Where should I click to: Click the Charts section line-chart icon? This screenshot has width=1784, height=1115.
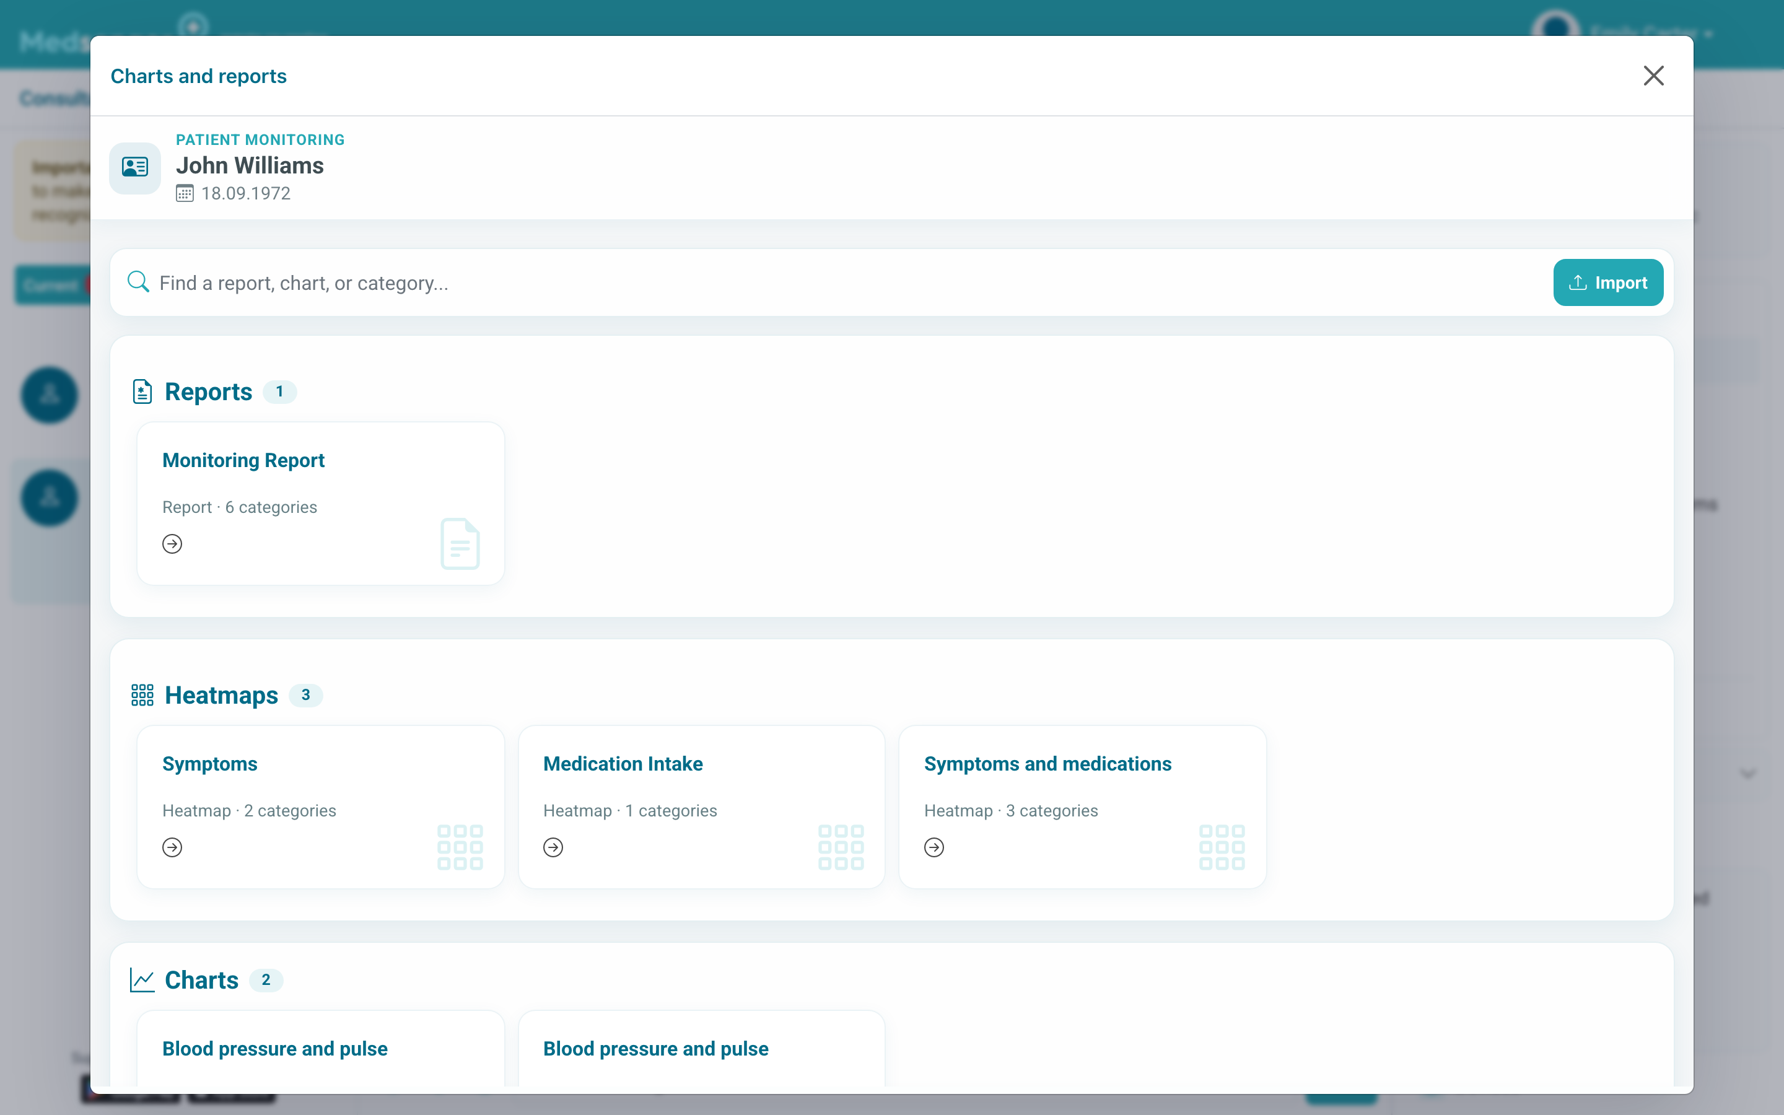tap(142, 980)
